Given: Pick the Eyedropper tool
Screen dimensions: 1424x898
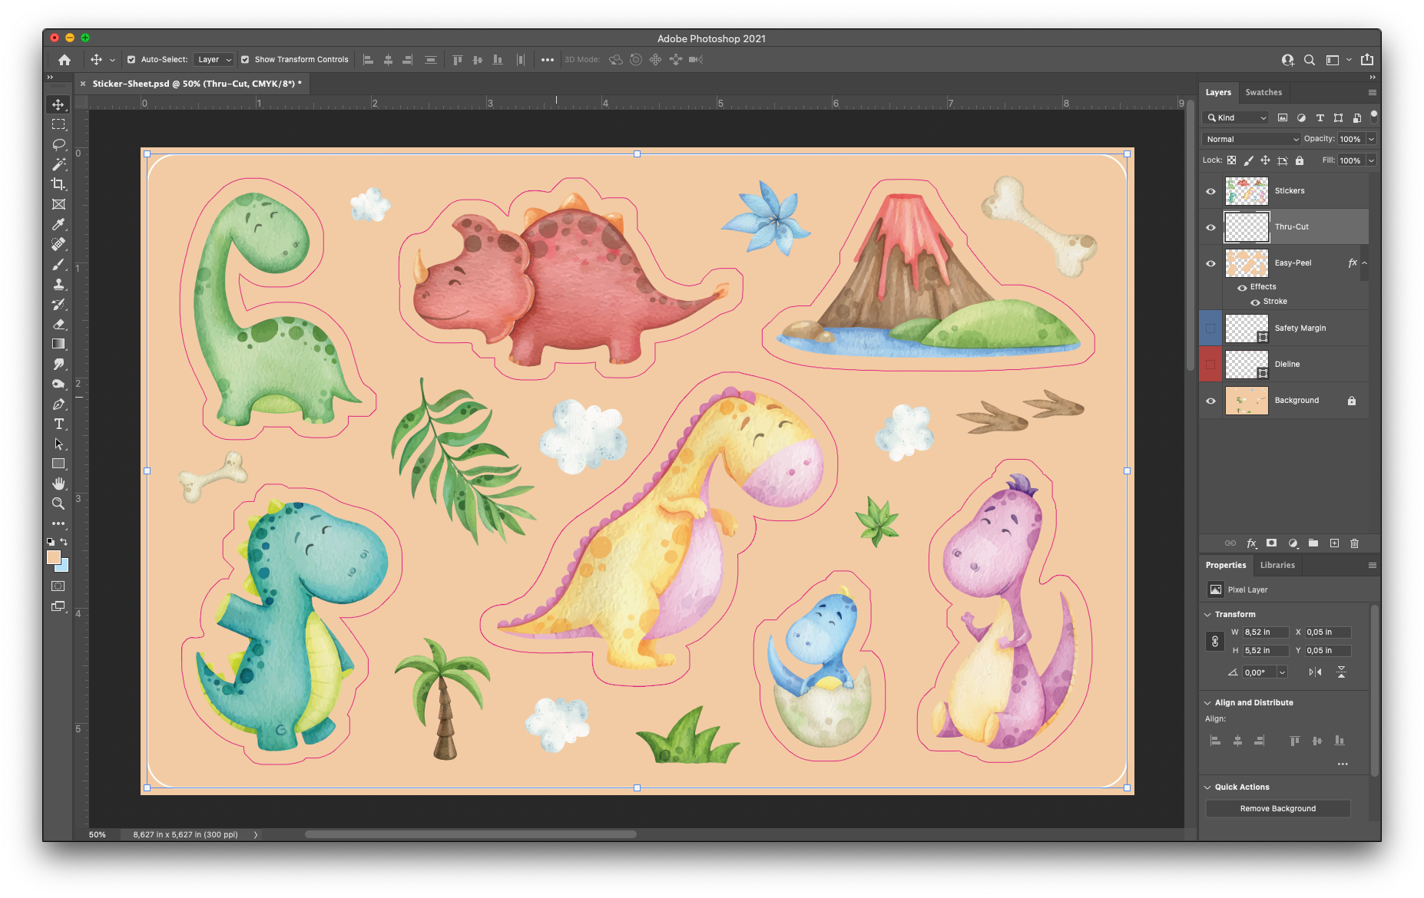Looking at the screenshot, I should coord(59,224).
